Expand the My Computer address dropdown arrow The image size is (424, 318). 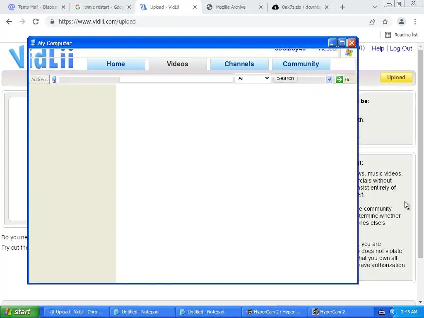click(329, 79)
